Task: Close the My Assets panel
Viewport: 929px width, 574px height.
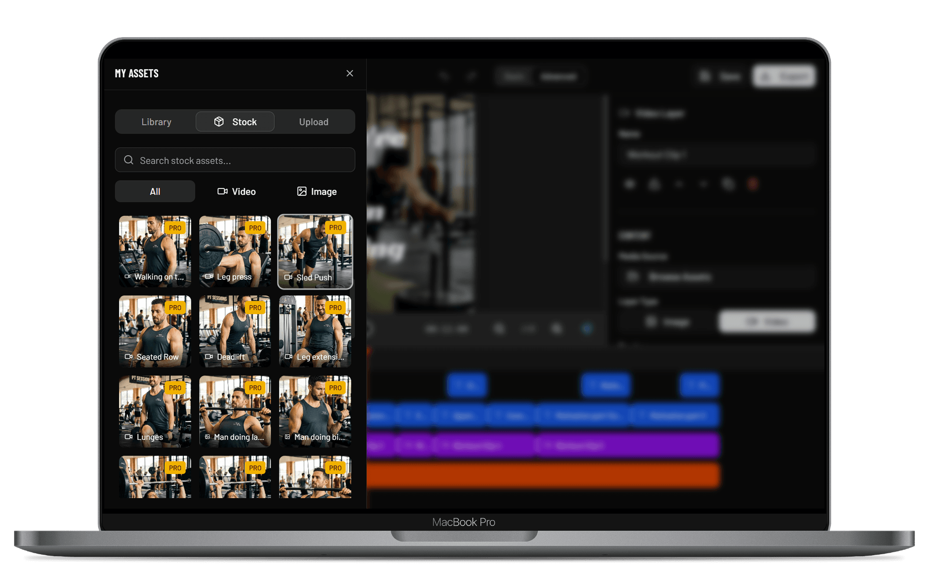Action: click(x=349, y=73)
